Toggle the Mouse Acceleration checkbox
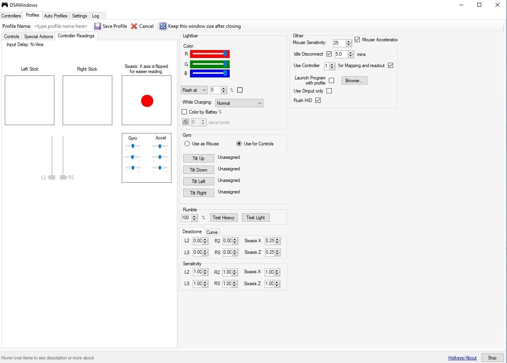507x363 pixels. pyautogui.click(x=357, y=40)
